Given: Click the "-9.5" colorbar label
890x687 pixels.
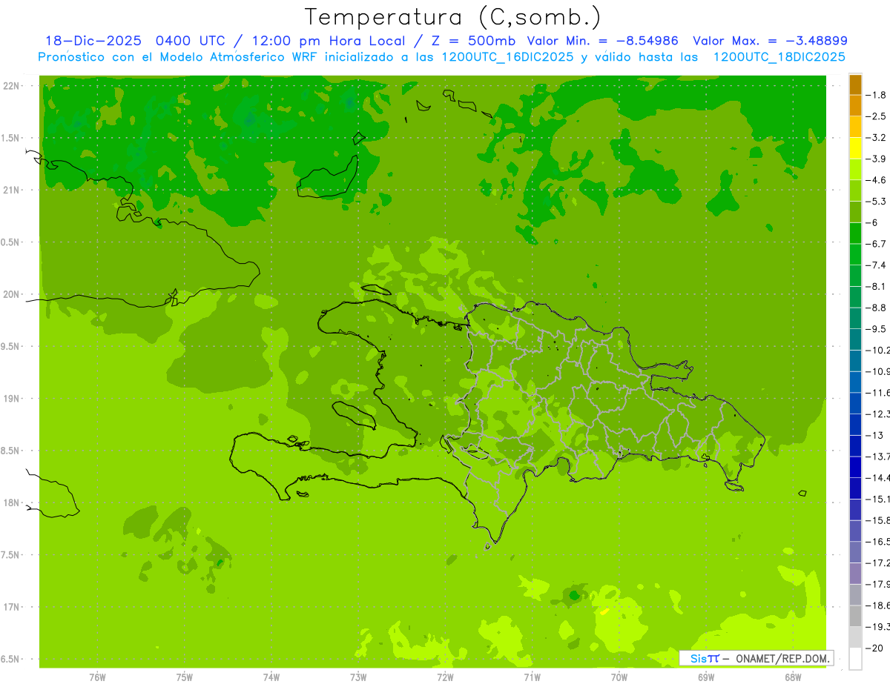Looking at the screenshot, I should pyautogui.click(x=877, y=329).
